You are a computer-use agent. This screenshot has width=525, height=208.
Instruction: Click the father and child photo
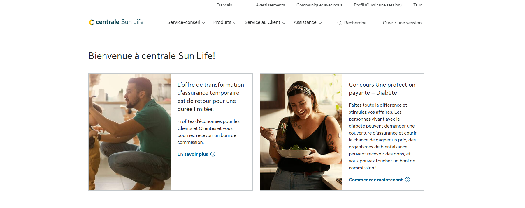[x=129, y=132]
